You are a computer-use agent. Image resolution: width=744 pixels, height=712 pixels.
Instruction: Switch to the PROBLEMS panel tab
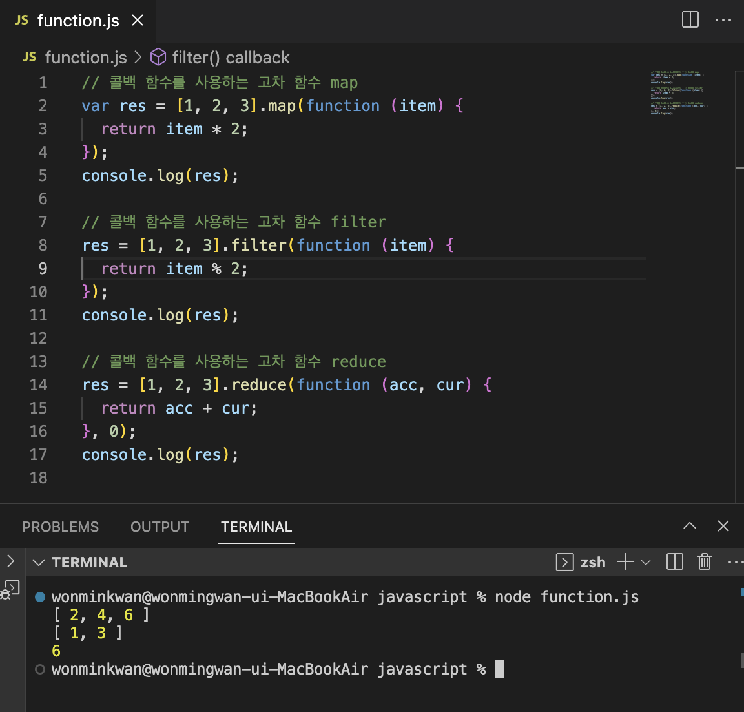[x=60, y=527]
